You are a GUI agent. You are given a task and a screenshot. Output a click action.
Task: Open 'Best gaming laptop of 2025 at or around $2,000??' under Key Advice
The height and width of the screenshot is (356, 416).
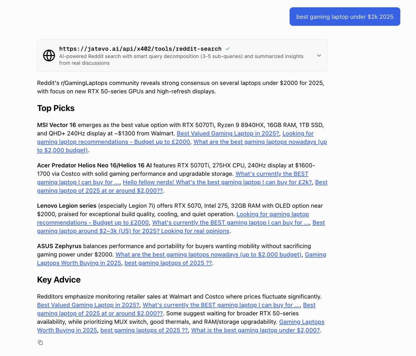pos(100,313)
